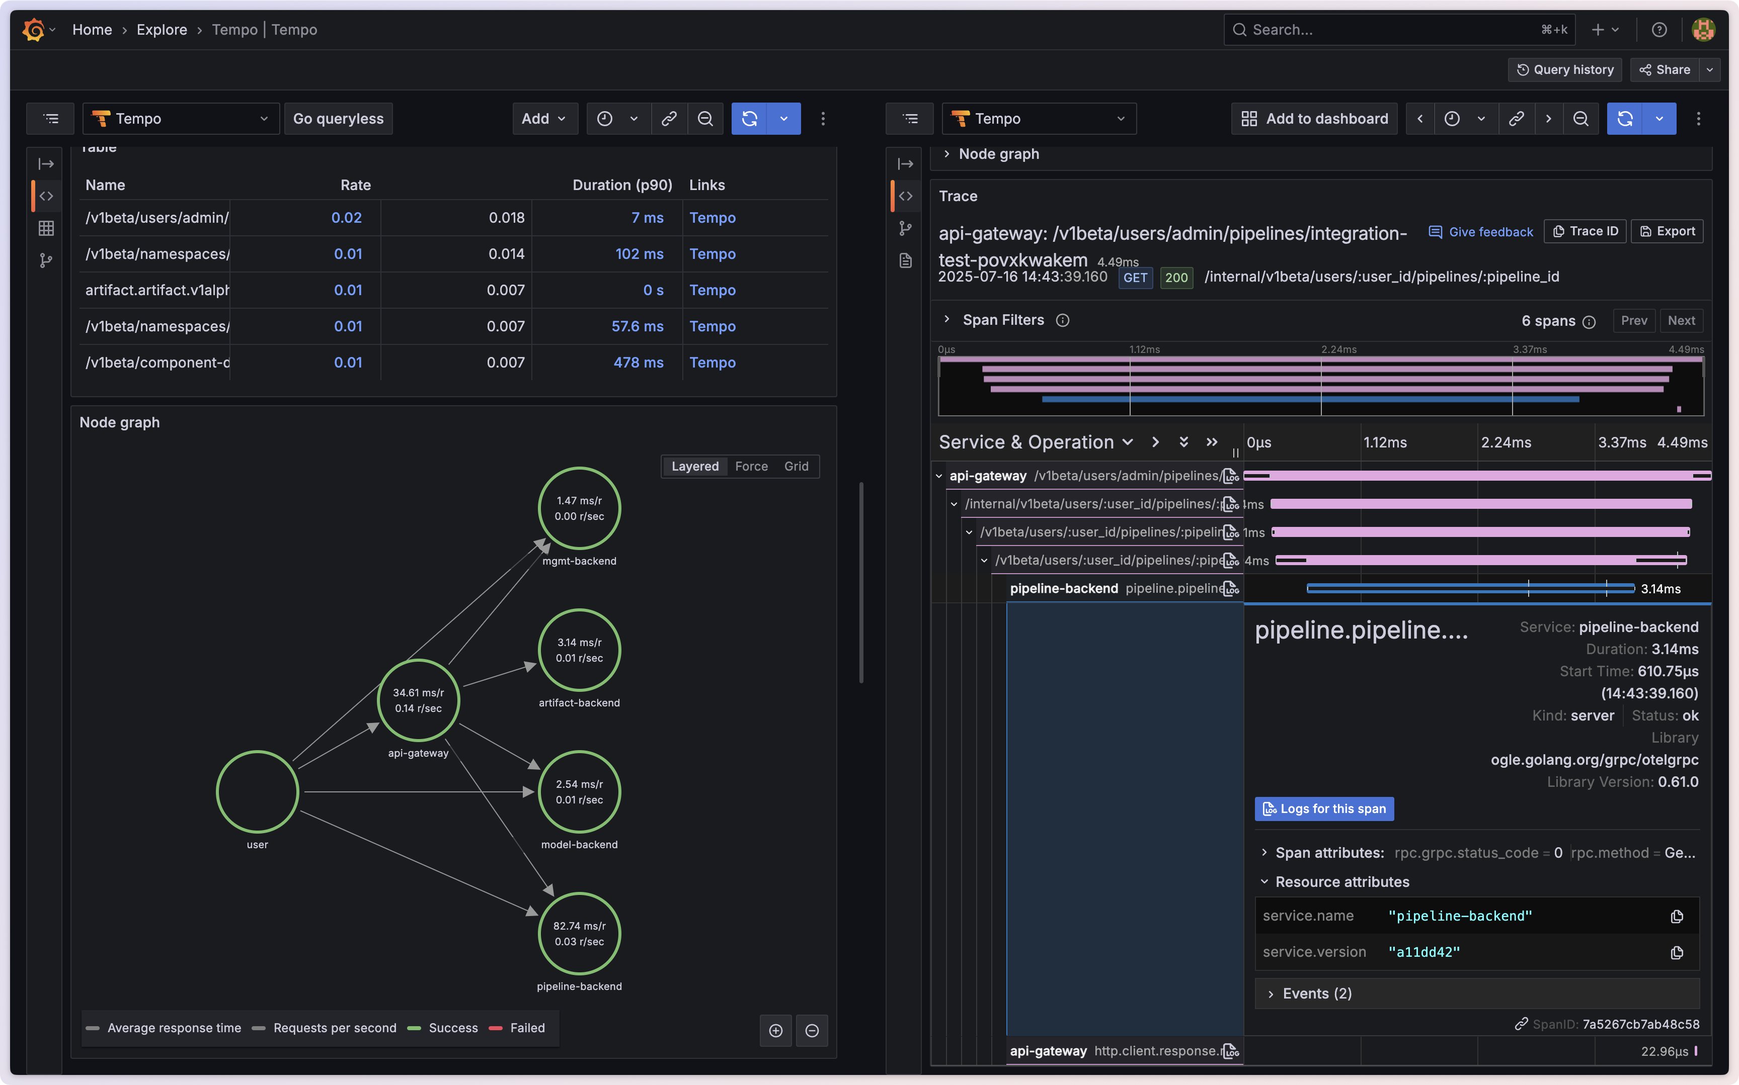Screen dimensions: 1739x1085
Task: Open left pane more options kebab menu
Action: pos(823,118)
